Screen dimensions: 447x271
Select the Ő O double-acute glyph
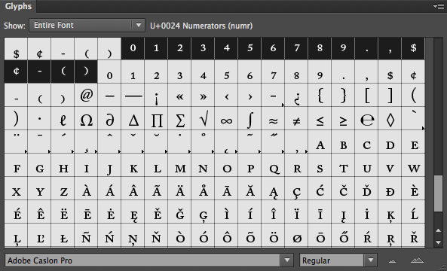tap(343, 235)
